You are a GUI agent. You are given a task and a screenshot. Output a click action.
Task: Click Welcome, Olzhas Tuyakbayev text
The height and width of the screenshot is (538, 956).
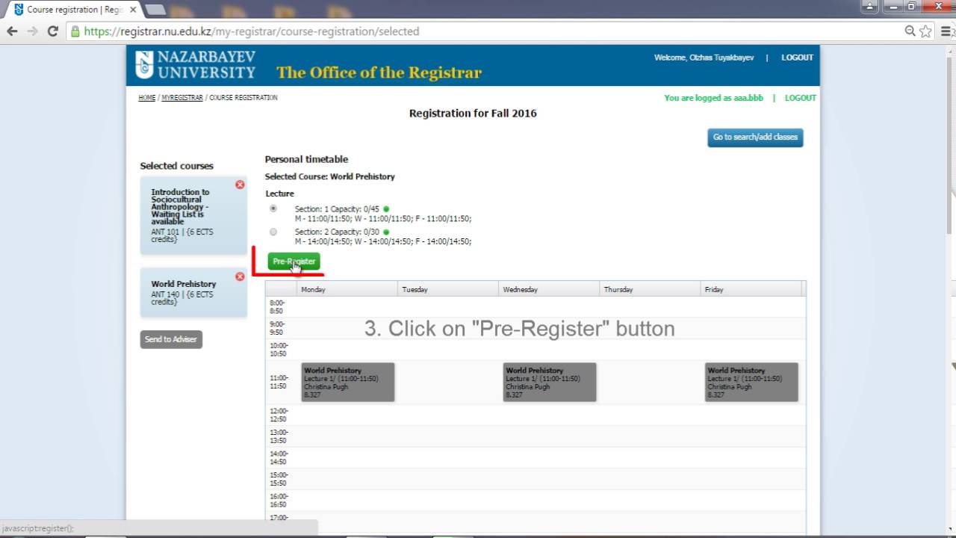pyautogui.click(x=704, y=58)
